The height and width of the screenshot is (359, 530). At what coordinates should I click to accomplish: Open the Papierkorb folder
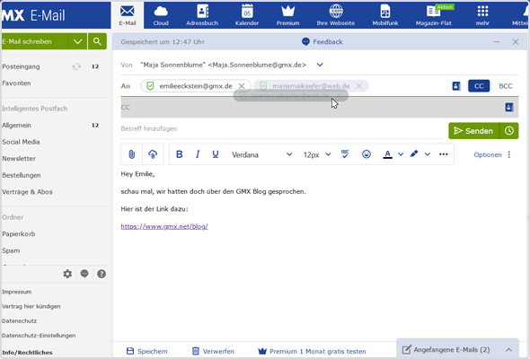coord(19,234)
